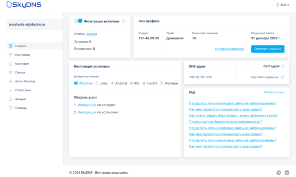Click info icon next to DoH адрес
The image size is (296, 177).
click(x=283, y=66)
